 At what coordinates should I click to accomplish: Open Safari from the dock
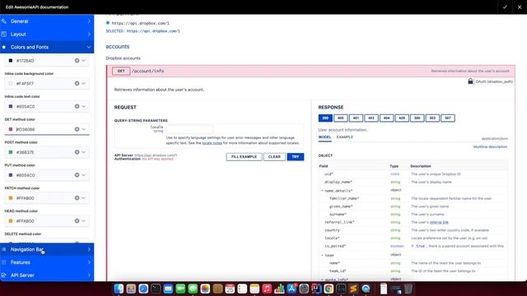pos(143,289)
